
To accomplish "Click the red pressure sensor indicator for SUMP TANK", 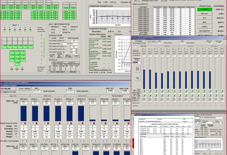I will pos(25,123).
